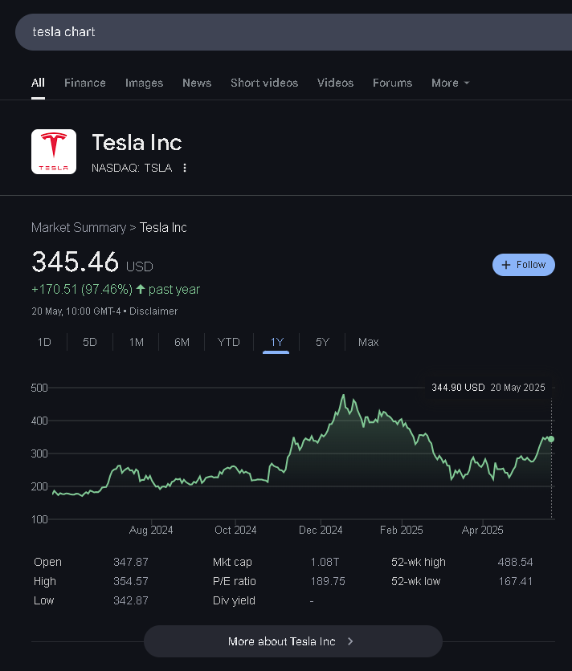Expand the More search filters dropdown
The width and height of the screenshot is (572, 671).
pyautogui.click(x=450, y=83)
